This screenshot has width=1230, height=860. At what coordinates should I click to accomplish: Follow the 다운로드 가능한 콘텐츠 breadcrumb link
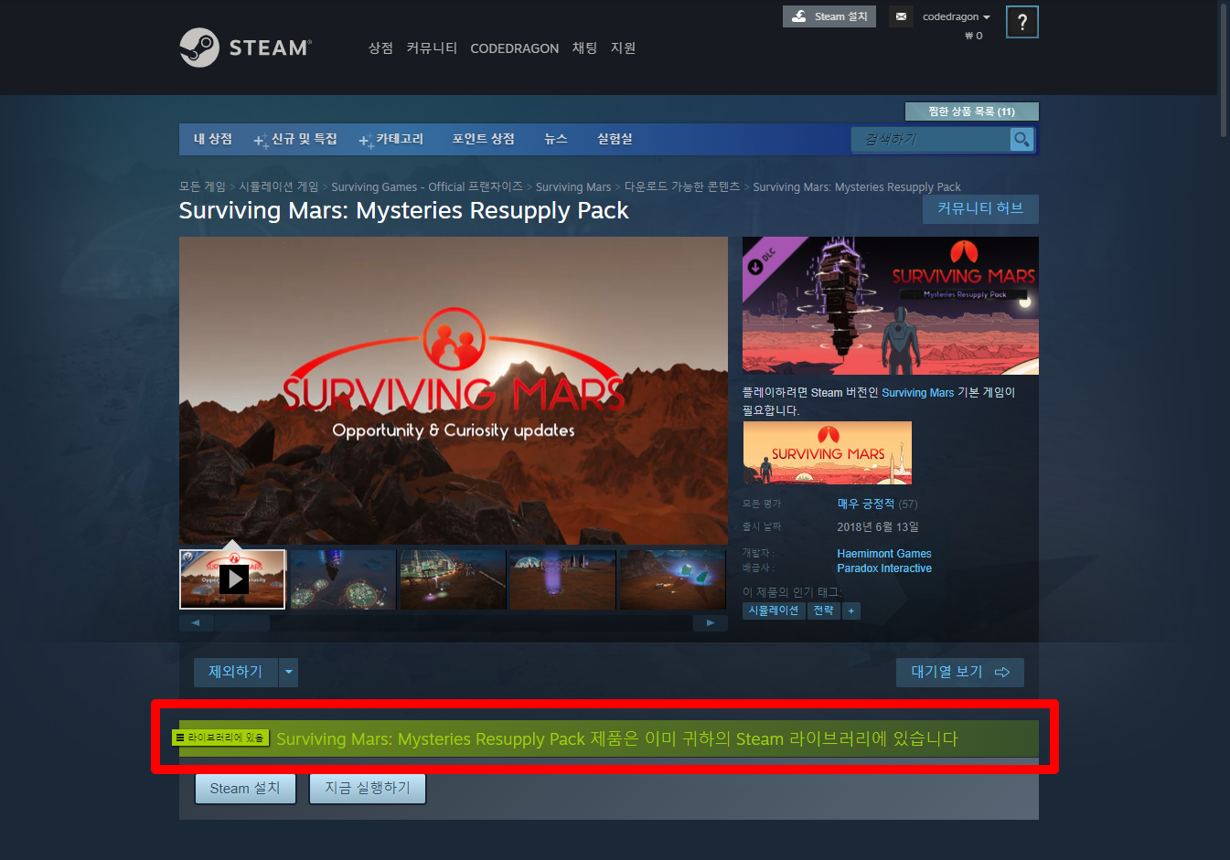682,186
